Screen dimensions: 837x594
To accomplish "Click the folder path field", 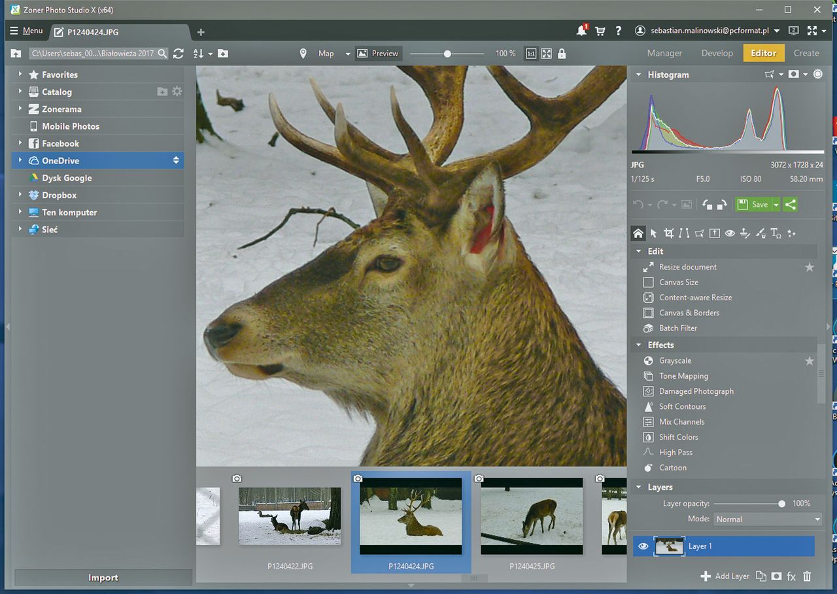I will tap(98, 54).
